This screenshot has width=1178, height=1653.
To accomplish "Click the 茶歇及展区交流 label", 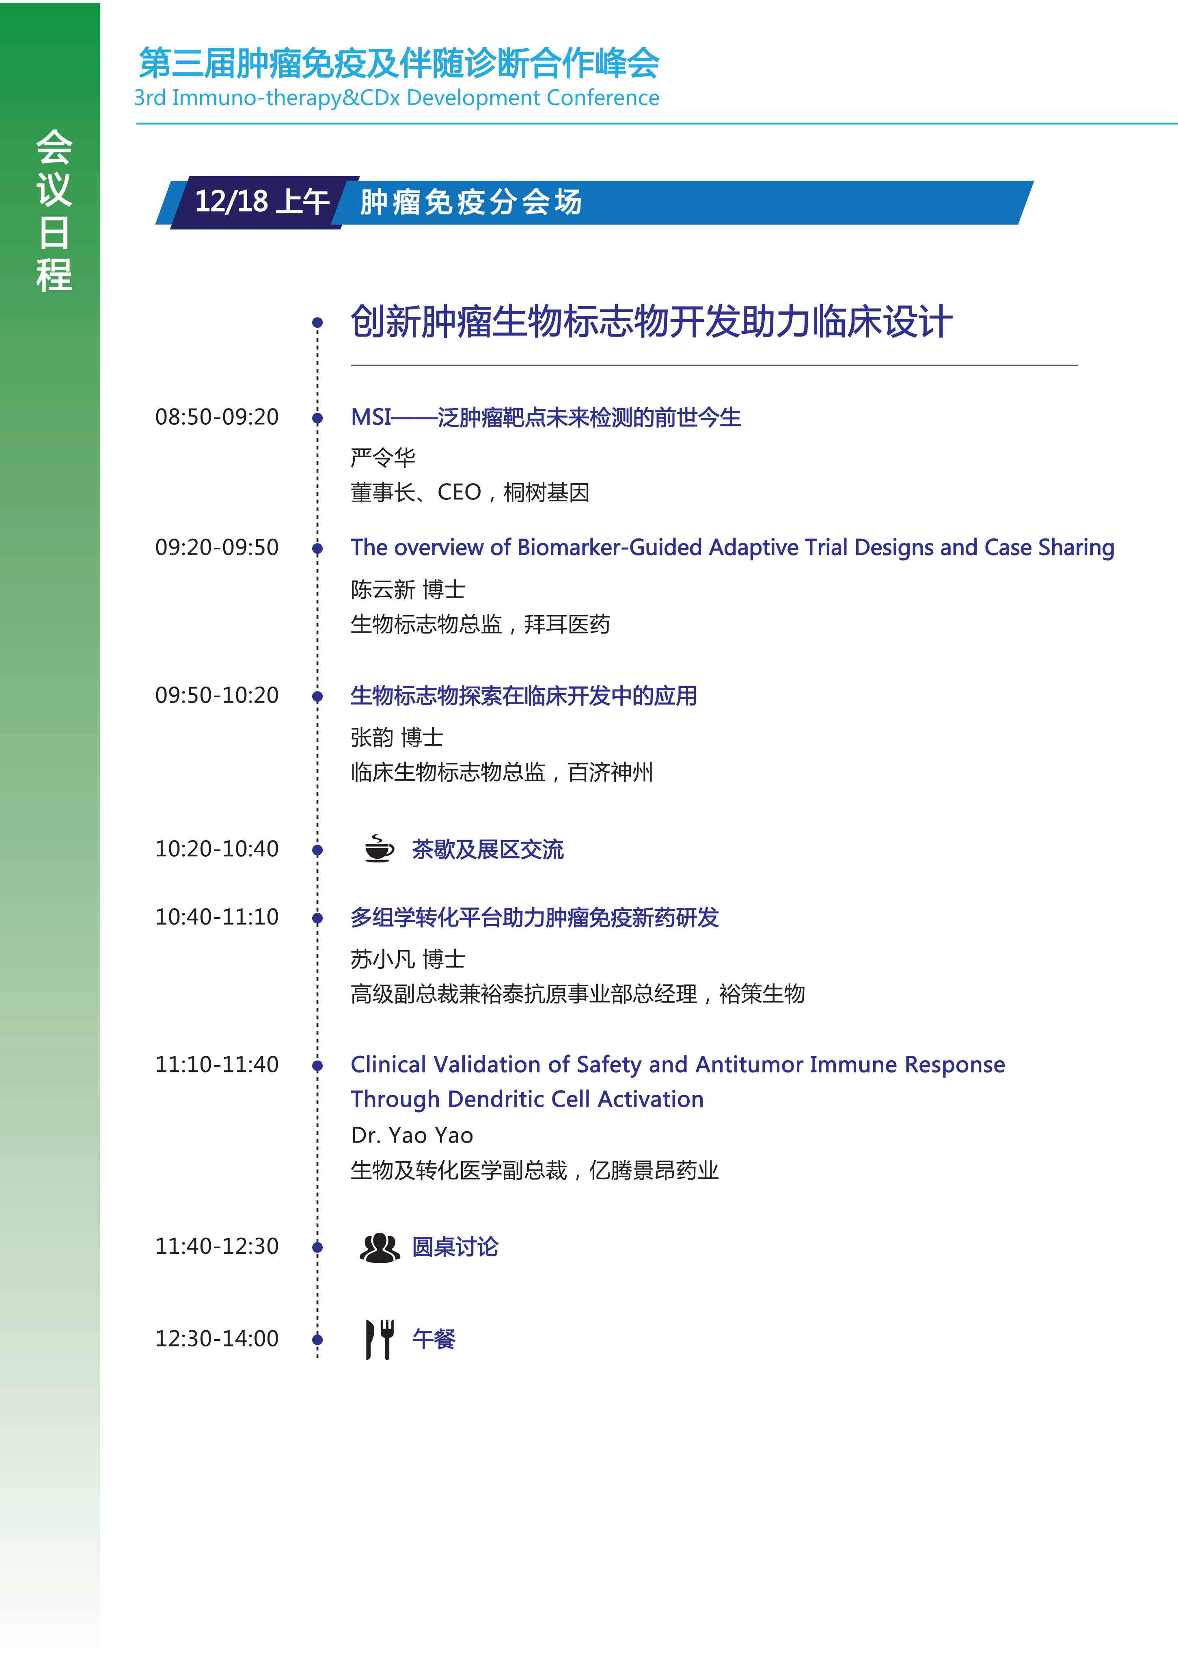I will [x=488, y=850].
